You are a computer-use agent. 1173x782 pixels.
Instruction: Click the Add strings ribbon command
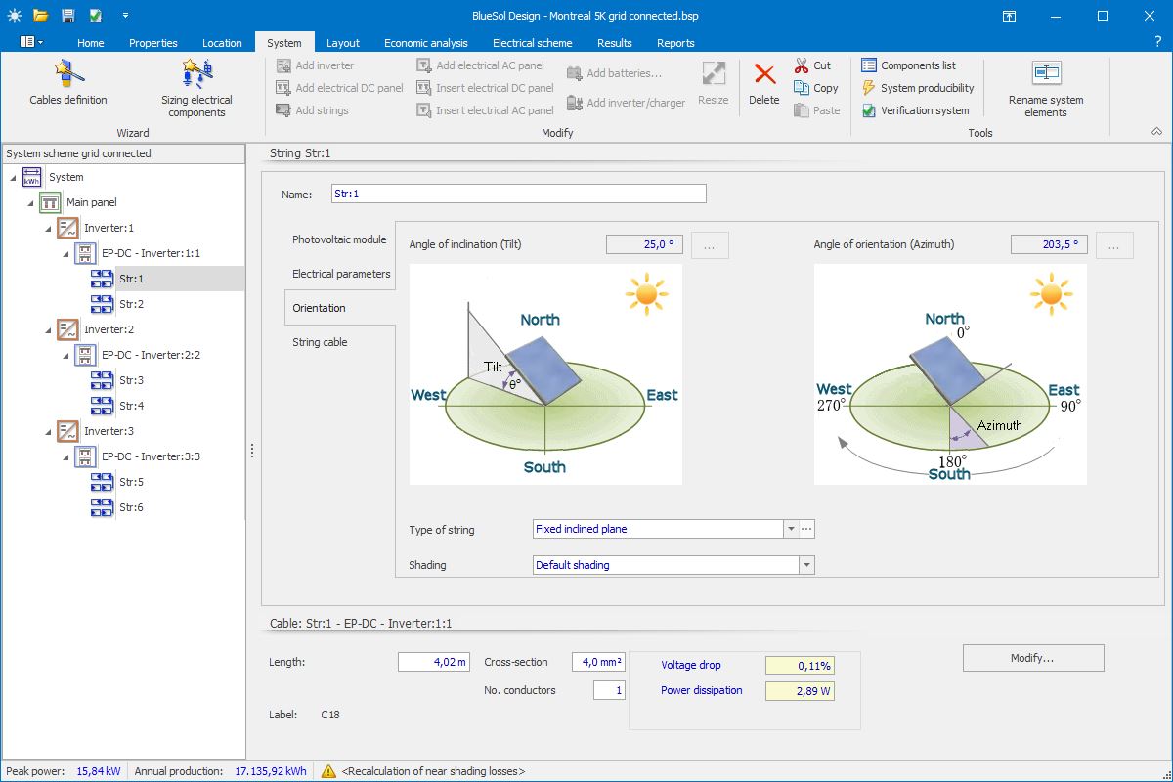pos(312,110)
